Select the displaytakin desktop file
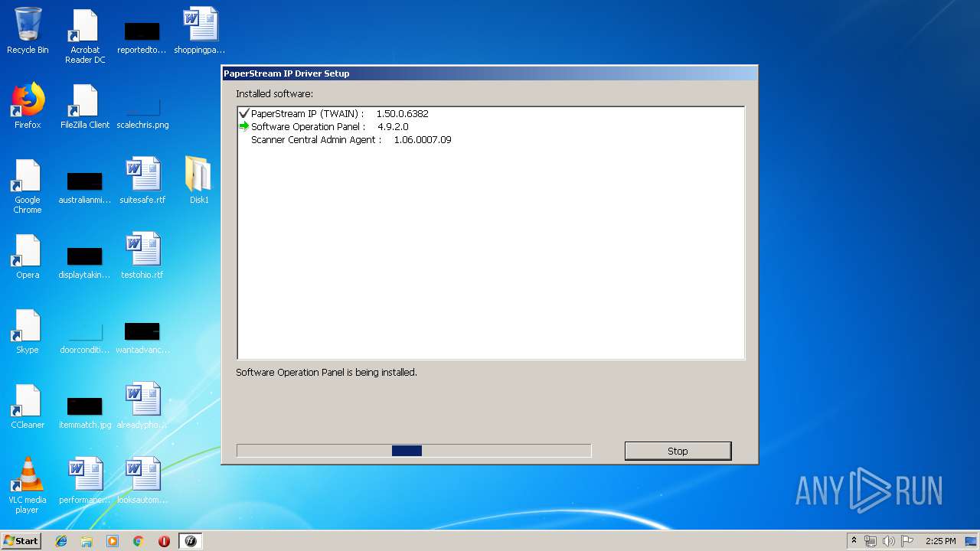Viewport: 980px width, 551px height. pos(85,262)
